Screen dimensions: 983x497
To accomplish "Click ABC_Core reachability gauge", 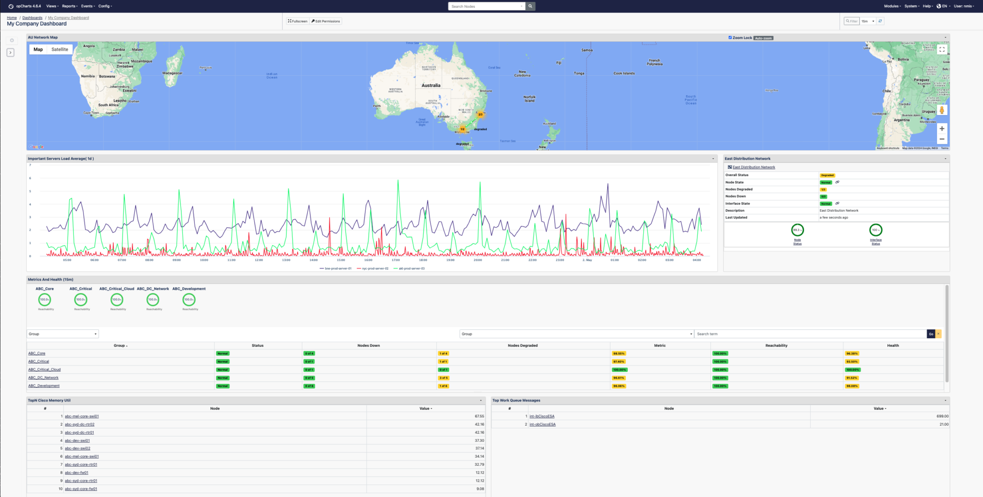I will click(x=45, y=299).
